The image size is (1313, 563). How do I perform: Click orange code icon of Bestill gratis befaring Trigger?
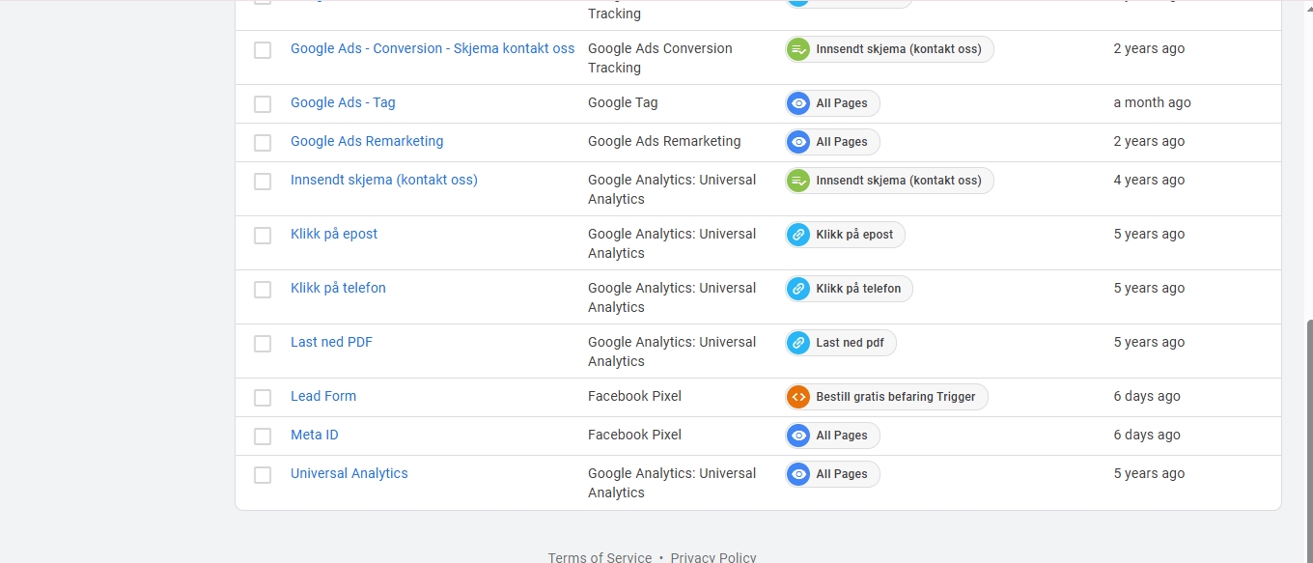pyautogui.click(x=798, y=397)
